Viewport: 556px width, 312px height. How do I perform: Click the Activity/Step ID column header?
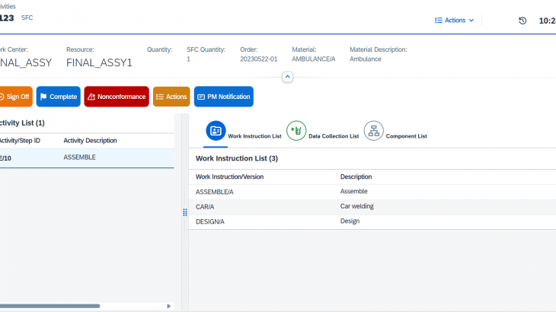tap(20, 141)
